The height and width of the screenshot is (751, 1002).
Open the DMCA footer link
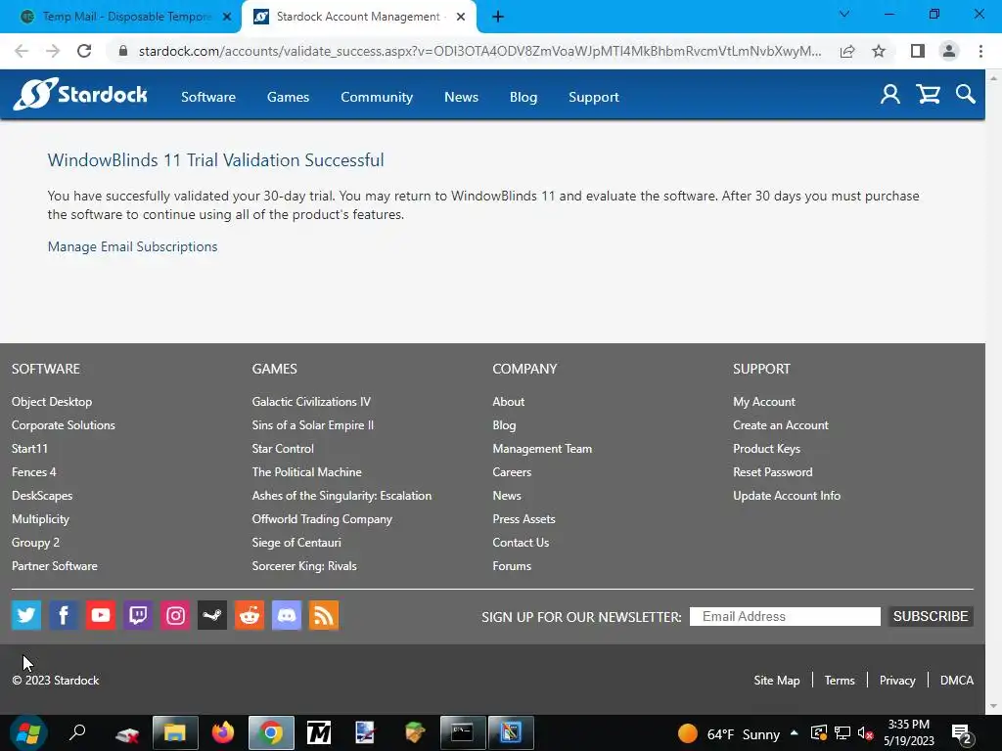(x=957, y=681)
